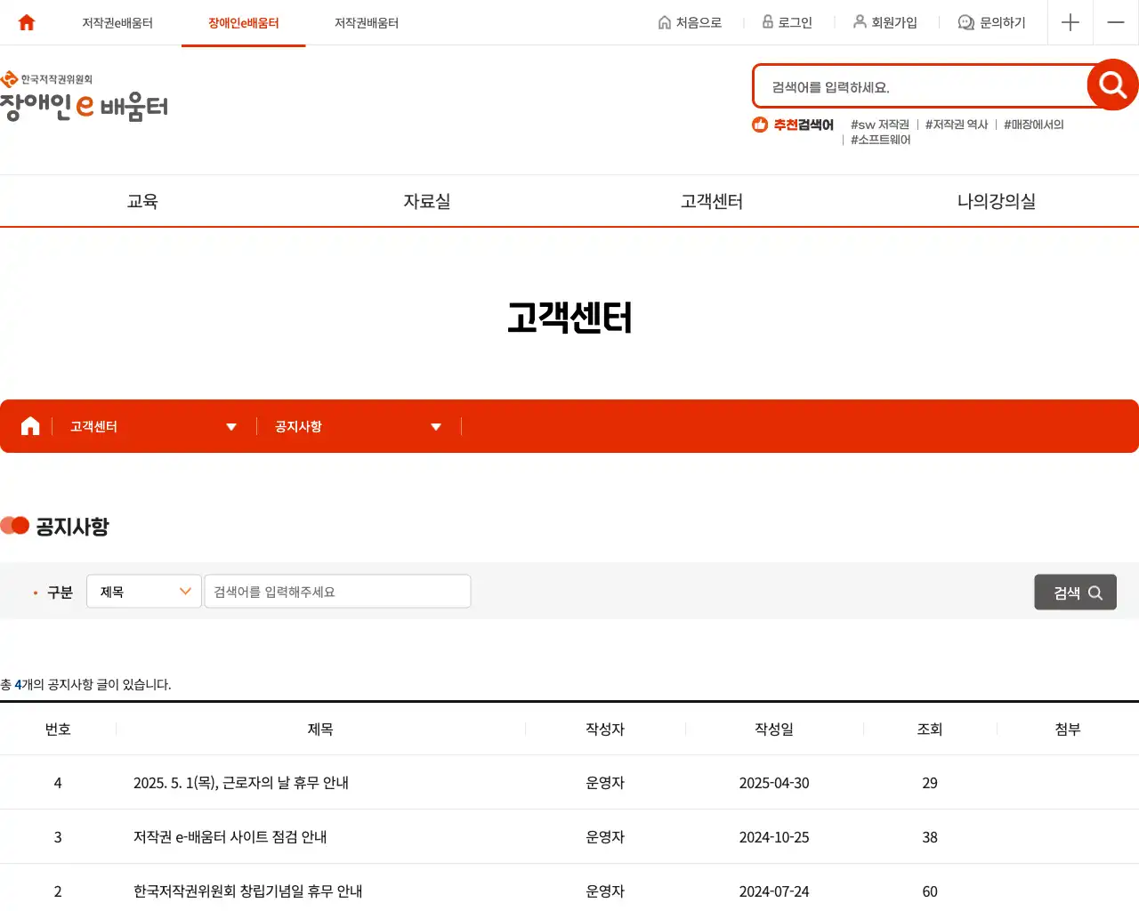Open the 제목 search category dropdown
The image size is (1139, 911).
[x=143, y=591]
